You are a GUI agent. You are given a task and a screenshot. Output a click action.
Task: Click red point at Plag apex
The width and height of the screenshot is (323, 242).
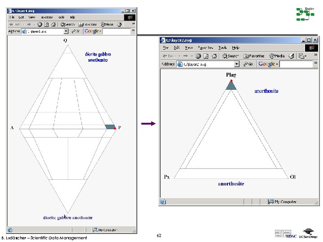[231, 81]
